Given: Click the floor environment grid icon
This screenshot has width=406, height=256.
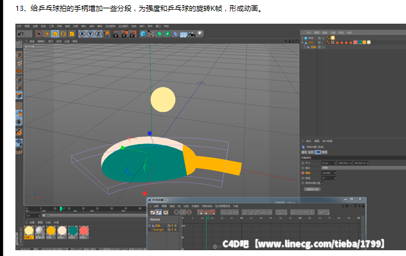Looking at the screenshot, I should pyautogui.click(x=183, y=35).
